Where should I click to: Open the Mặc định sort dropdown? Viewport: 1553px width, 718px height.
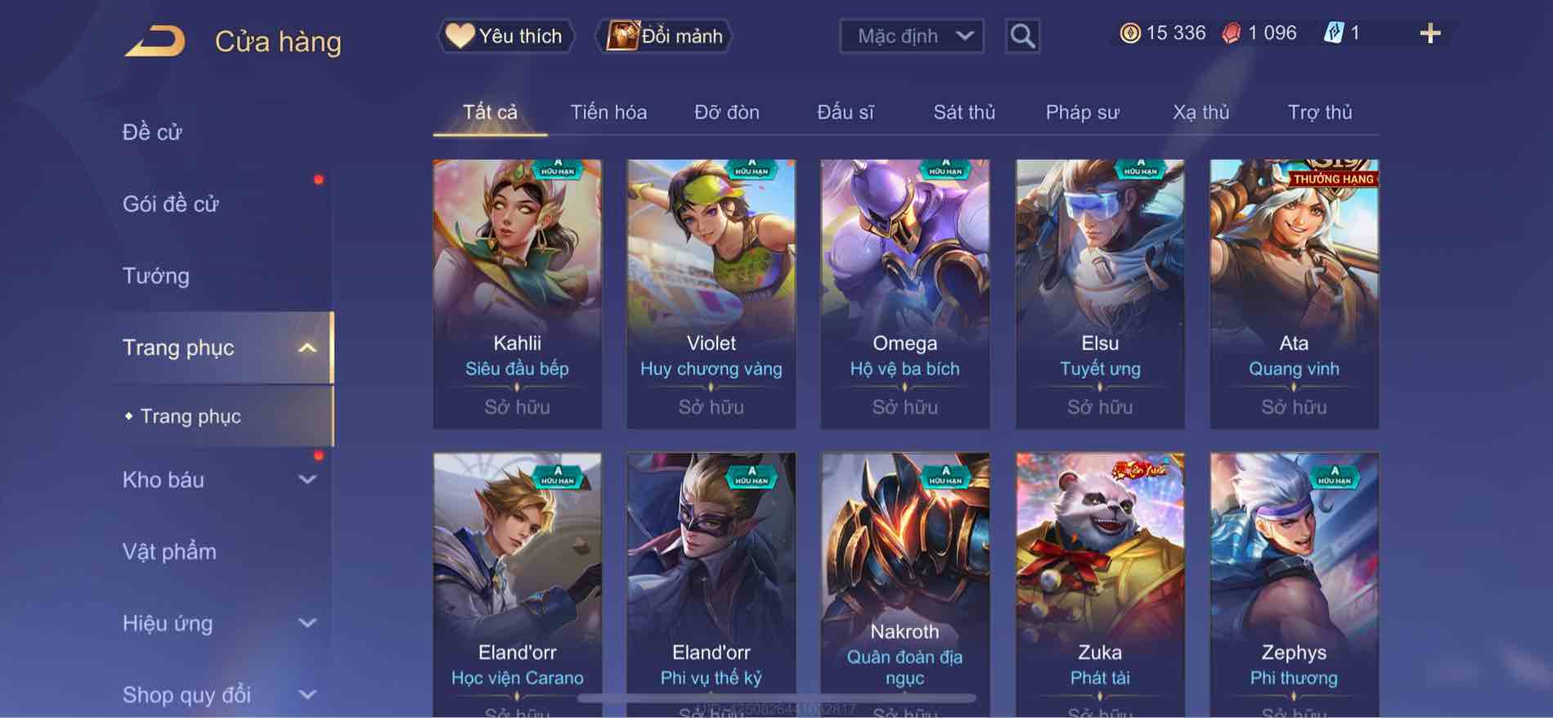coord(912,36)
